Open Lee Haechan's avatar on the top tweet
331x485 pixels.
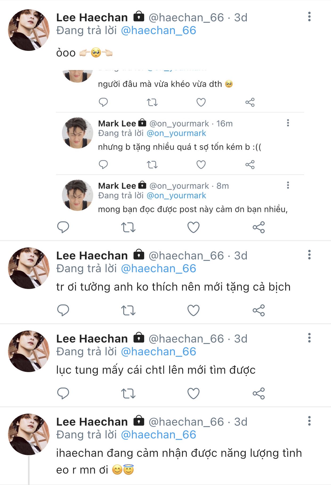[x=29, y=30]
